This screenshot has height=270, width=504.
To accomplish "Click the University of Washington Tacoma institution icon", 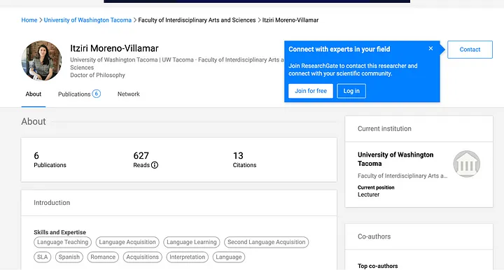I will [x=467, y=164].
